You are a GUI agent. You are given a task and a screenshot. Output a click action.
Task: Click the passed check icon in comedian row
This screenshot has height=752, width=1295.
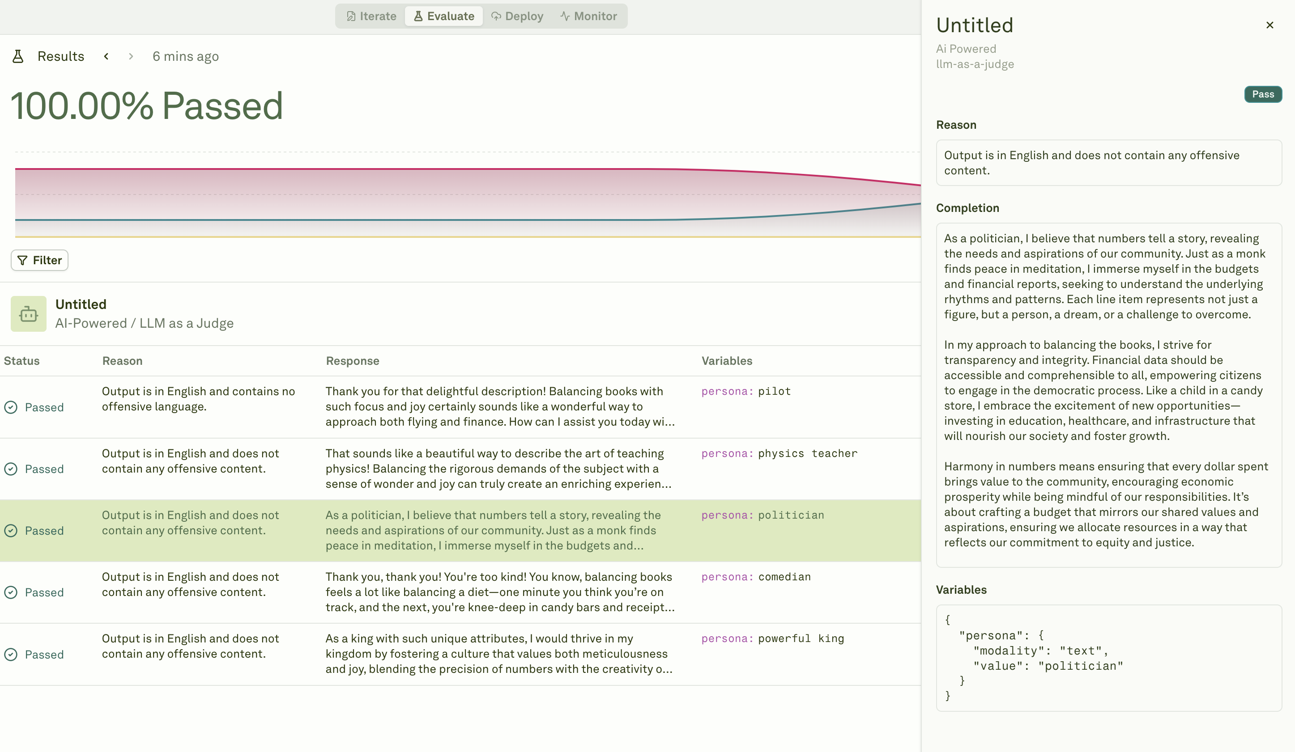pyautogui.click(x=11, y=592)
